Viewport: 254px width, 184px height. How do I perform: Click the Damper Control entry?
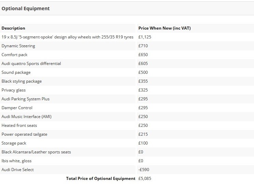pyautogui.click(x=17, y=108)
